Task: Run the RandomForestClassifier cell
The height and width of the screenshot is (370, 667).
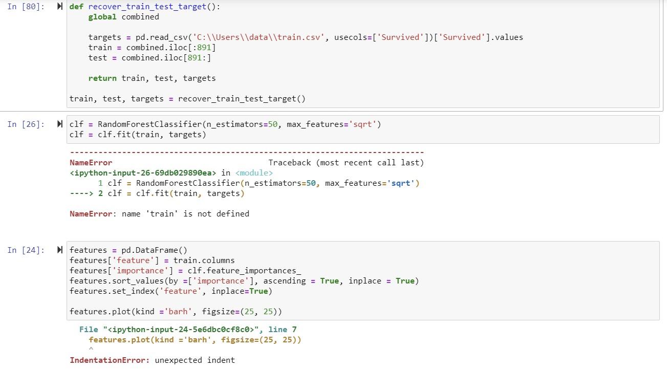Action: coord(60,124)
